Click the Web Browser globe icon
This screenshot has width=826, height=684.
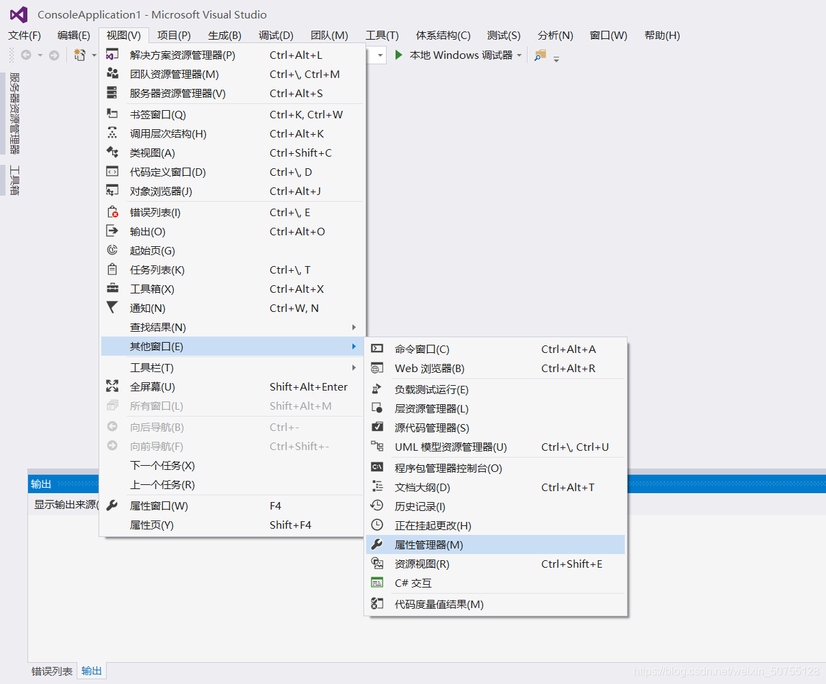pyautogui.click(x=377, y=368)
